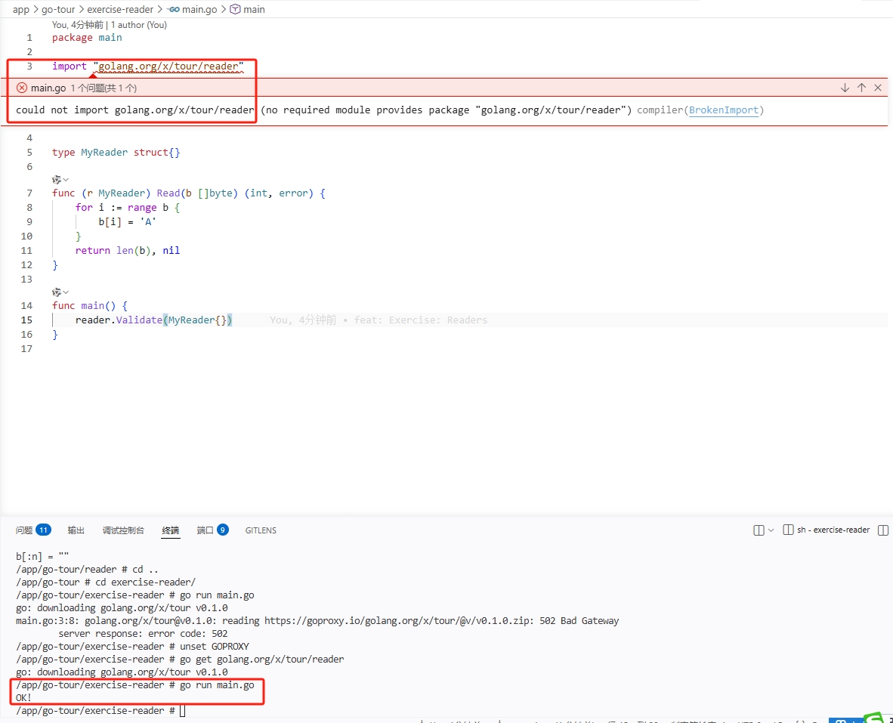This screenshot has width=893, height=723.
Task: Expand code lens chevron above func main
Action: (66, 292)
